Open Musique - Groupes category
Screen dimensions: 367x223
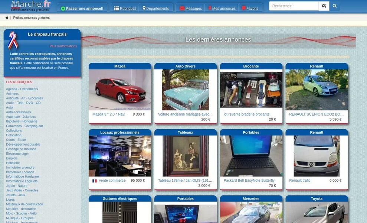pyautogui.click(x=20, y=218)
